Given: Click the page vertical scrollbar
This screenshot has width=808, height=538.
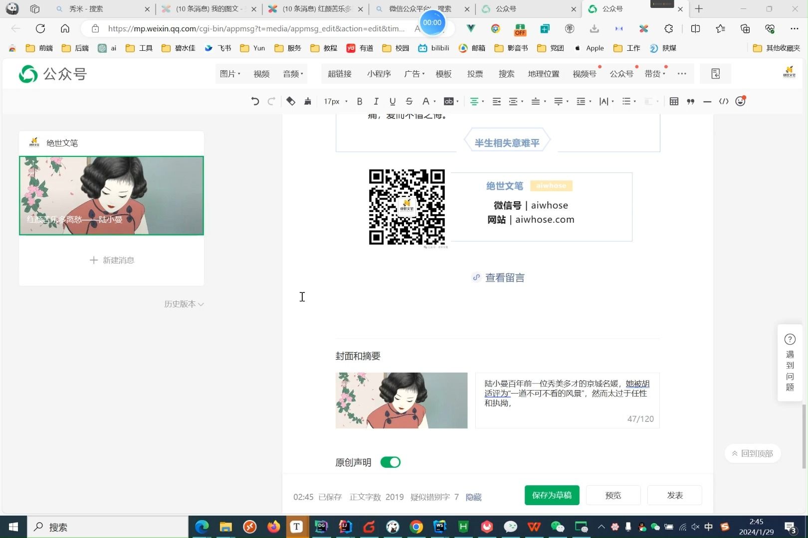Looking at the screenshot, I should click(804, 437).
